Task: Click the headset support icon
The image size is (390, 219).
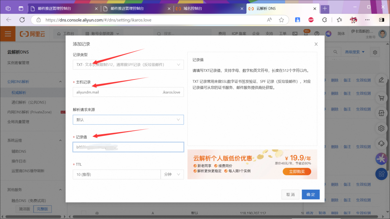Action: tap(381, 143)
